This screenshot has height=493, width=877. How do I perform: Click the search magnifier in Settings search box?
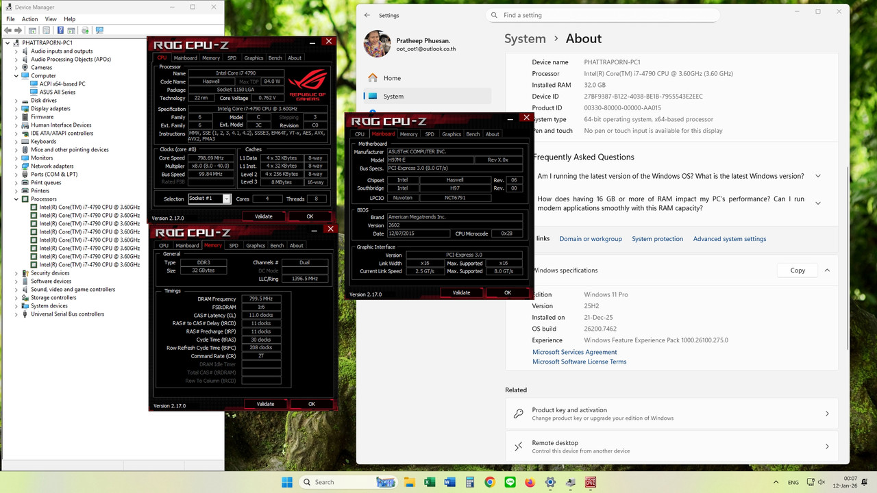click(494, 15)
